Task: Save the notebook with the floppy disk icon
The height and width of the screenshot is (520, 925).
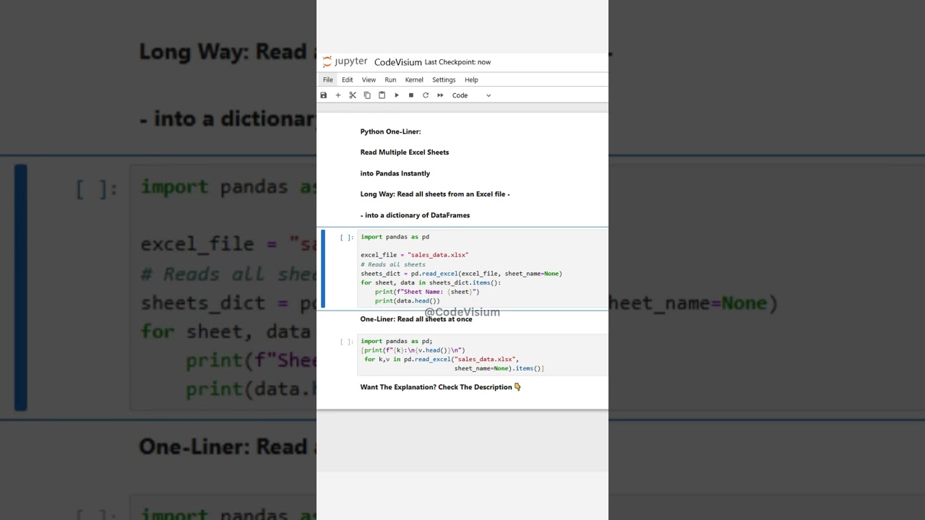Action: coord(324,95)
